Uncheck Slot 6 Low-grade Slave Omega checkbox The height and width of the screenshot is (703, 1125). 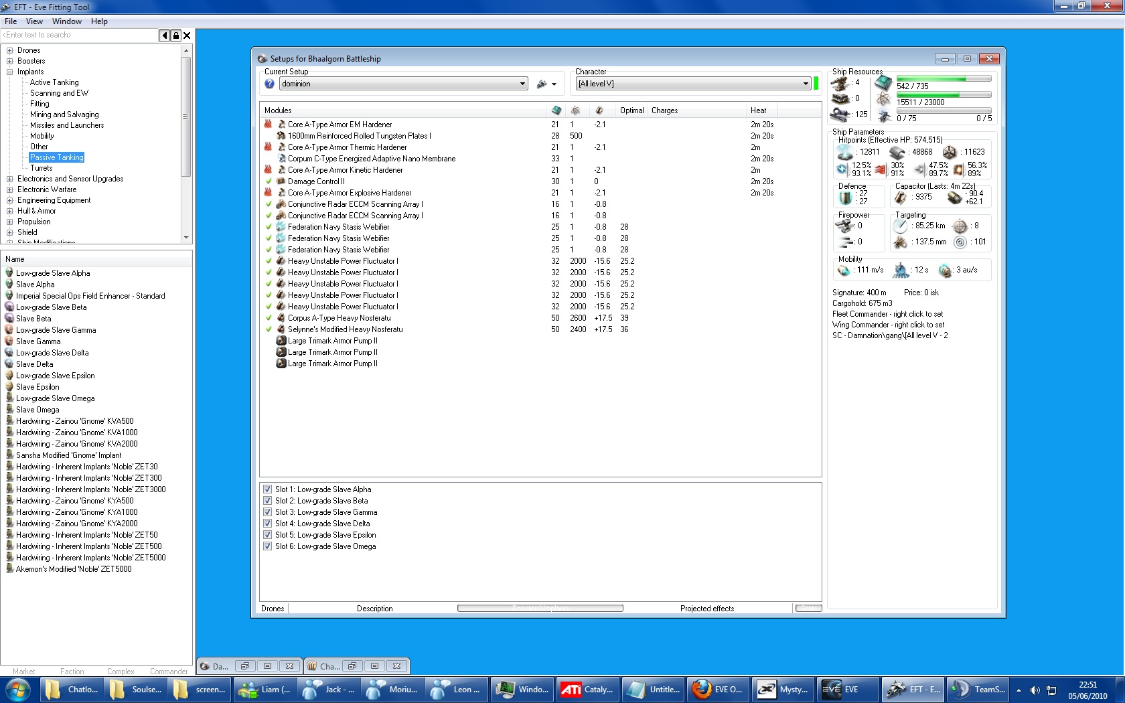coord(268,546)
